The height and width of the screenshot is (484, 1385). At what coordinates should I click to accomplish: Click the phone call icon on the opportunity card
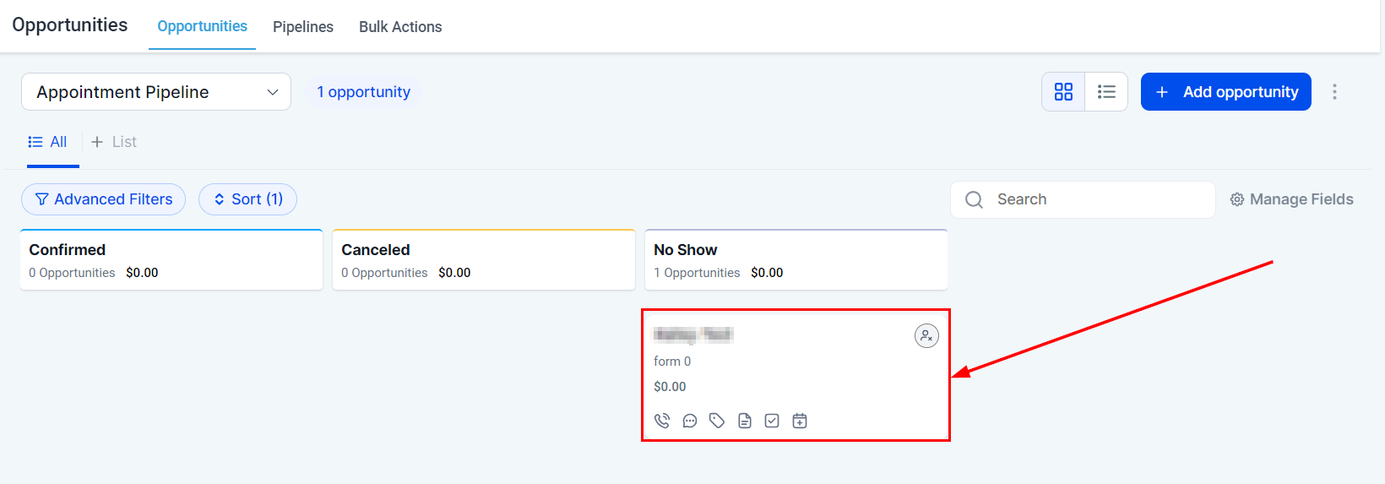662,421
